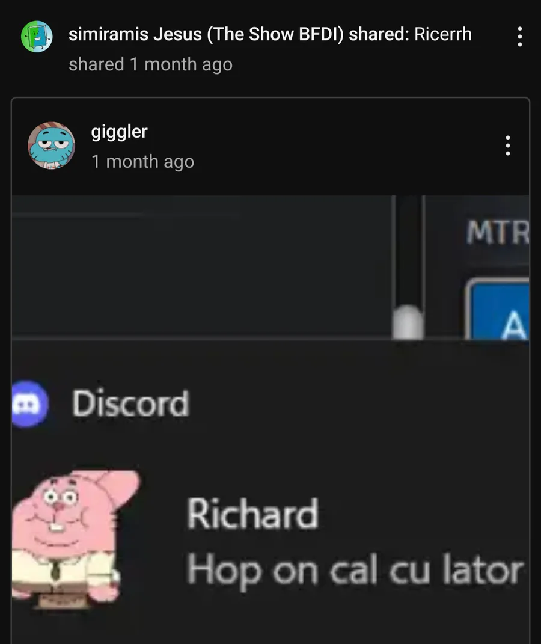
Task: Click the Richard sender name
Action: pyautogui.click(x=252, y=514)
